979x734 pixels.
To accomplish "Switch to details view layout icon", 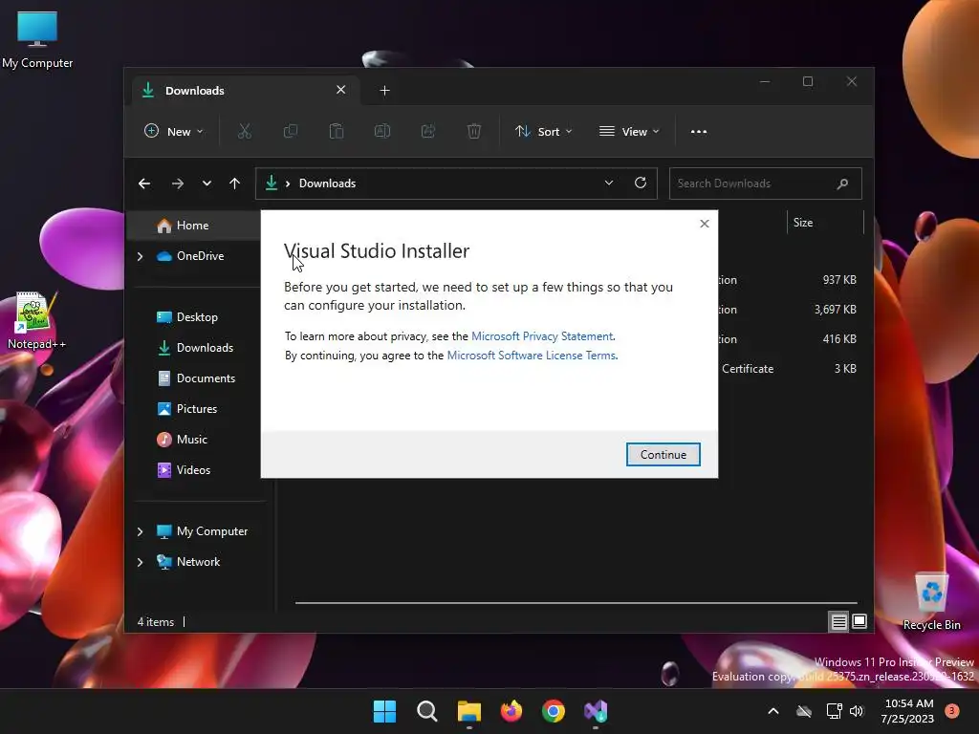I will point(838,621).
